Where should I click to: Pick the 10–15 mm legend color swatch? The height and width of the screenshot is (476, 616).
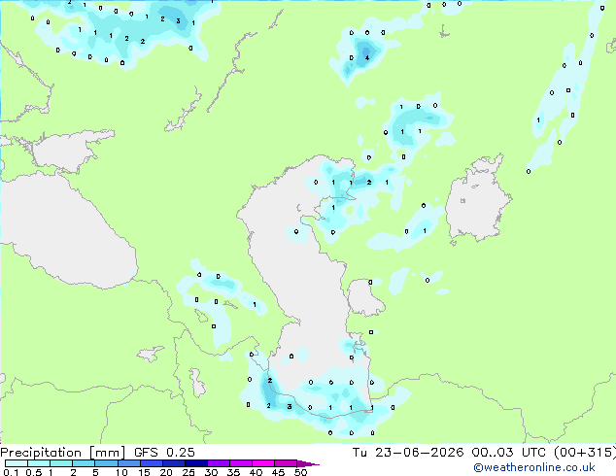(x=128, y=463)
